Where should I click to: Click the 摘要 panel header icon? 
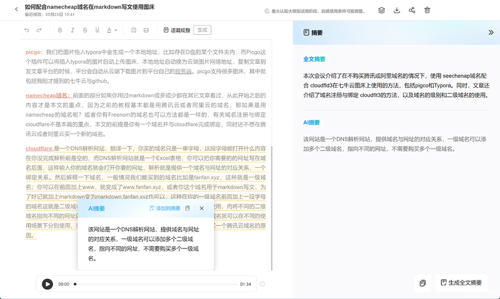click(306, 32)
